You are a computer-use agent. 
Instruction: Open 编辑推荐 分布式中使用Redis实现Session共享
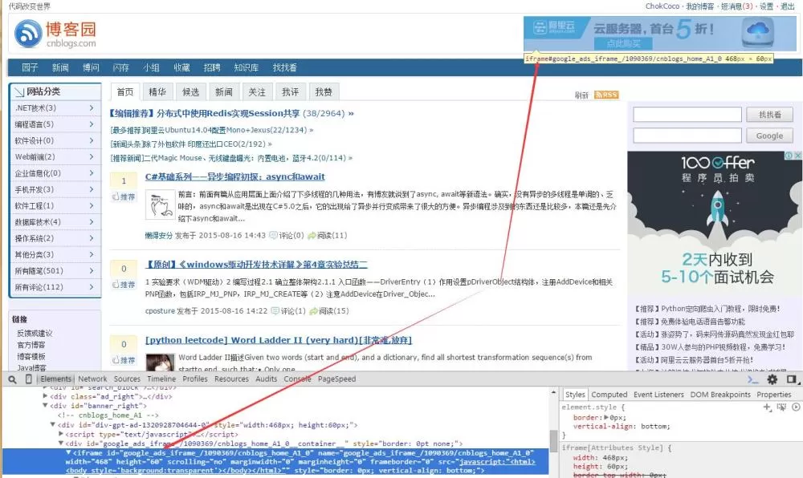231,113
